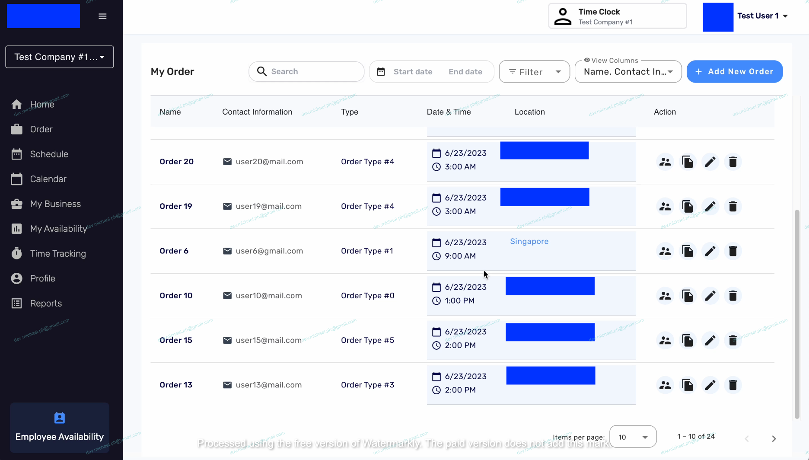Click the delete icon for Order 20
The image size is (809, 460).
733,162
